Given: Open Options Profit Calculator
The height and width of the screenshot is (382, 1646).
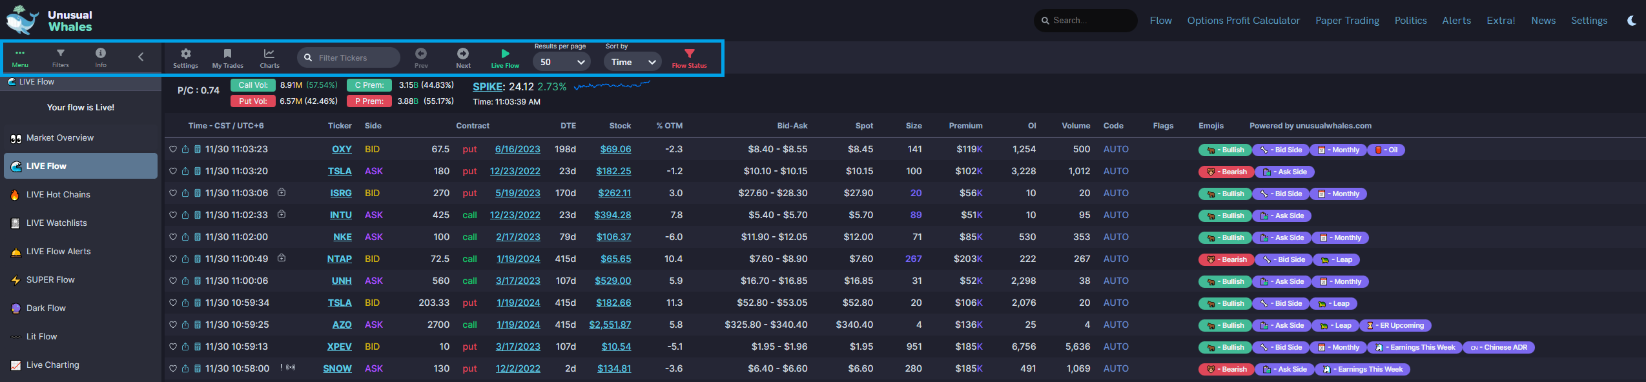Looking at the screenshot, I should 1243,21.
